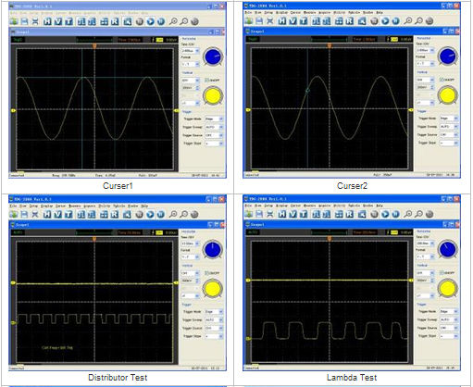Click the H toolbar icon in Curser1 window
473x387 pixels.
[x=47, y=21]
